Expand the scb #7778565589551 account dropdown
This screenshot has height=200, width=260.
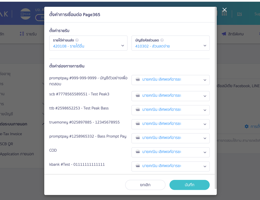[x=170, y=96]
